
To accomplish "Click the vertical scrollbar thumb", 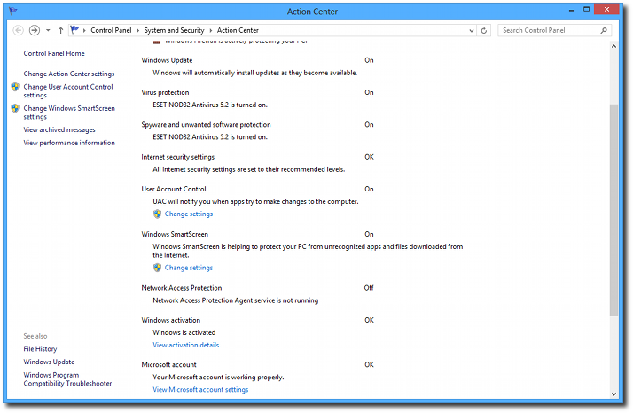I will click(613, 210).
